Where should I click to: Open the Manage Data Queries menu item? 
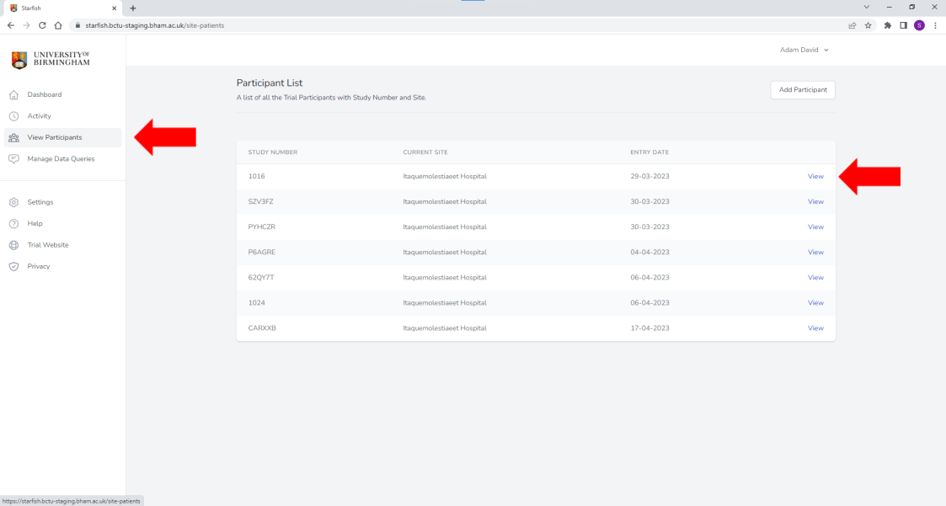(x=61, y=159)
